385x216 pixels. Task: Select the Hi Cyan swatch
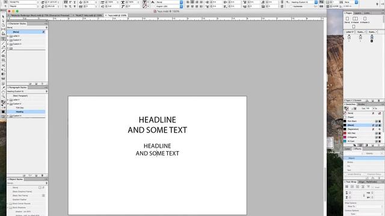[363, 141]
